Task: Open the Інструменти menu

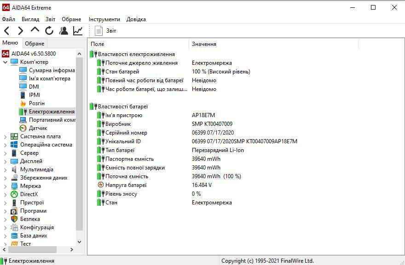Action: 104,19
